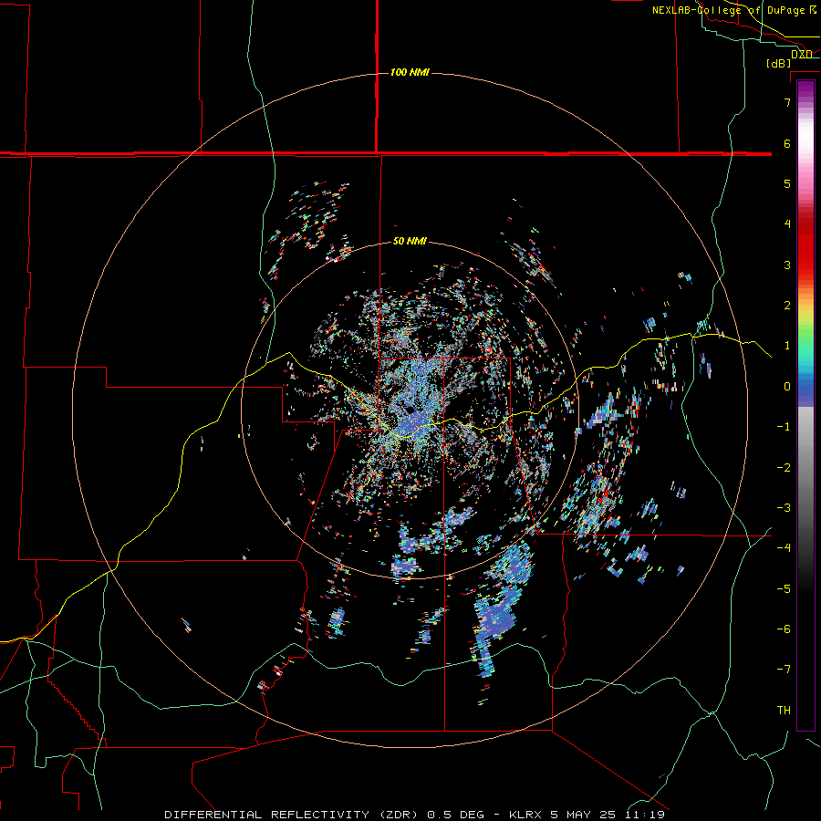Click the -7 dB value on color scale
Screen dimensions: 821x821
pyautogui.click(x=784, y=670)
